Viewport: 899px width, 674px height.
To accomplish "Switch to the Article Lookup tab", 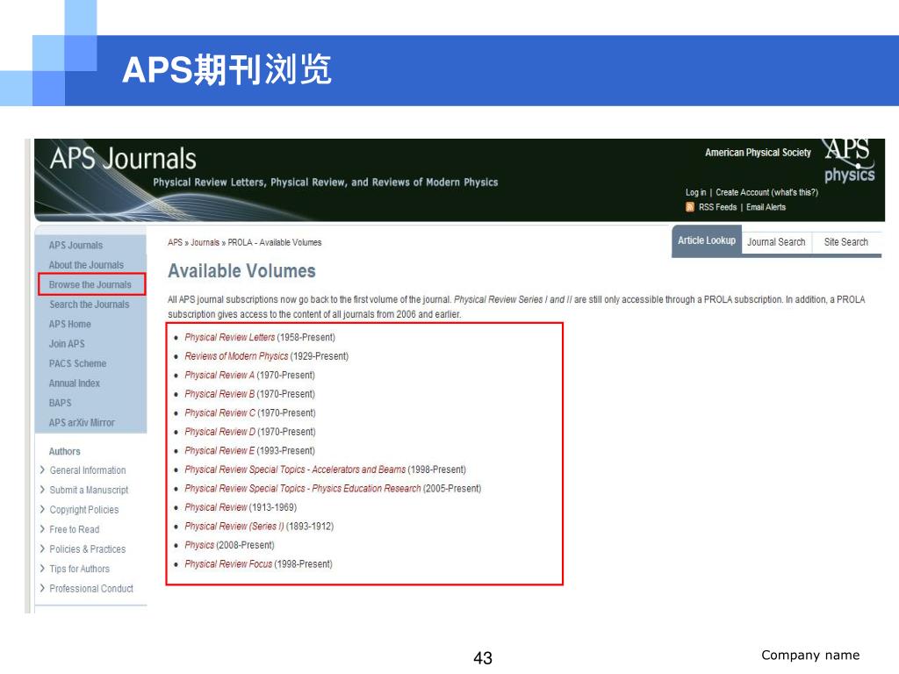I will click(x=707, y=240).
